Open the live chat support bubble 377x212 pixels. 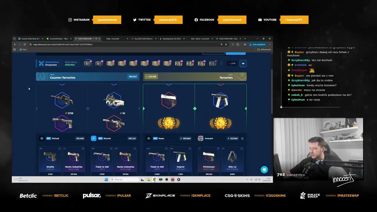(264, 170)
